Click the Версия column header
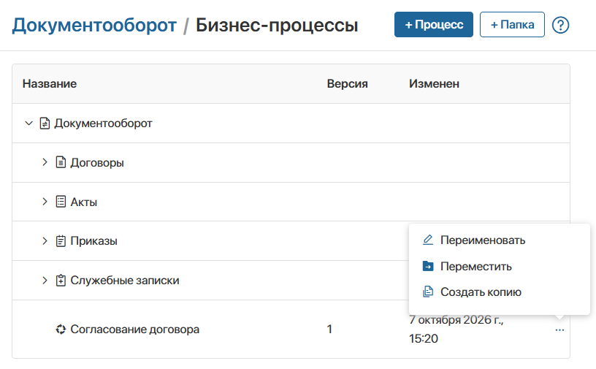 (348, 84)
